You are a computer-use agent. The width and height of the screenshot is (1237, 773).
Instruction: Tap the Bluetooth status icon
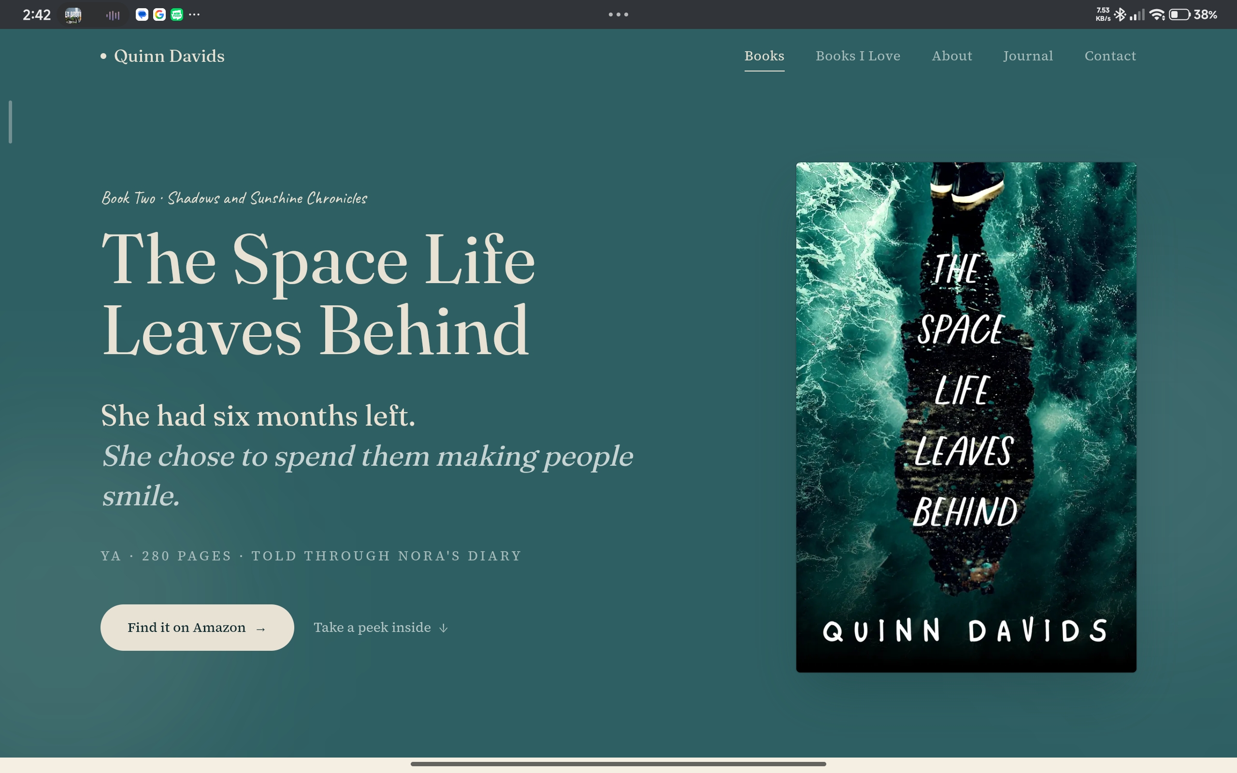[x=1121, y=14]
